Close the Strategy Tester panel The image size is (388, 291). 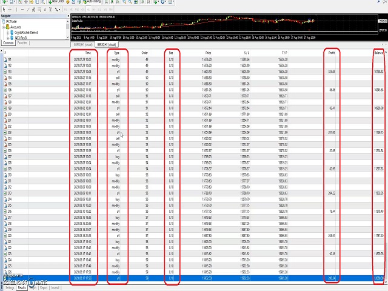point(1,51)
